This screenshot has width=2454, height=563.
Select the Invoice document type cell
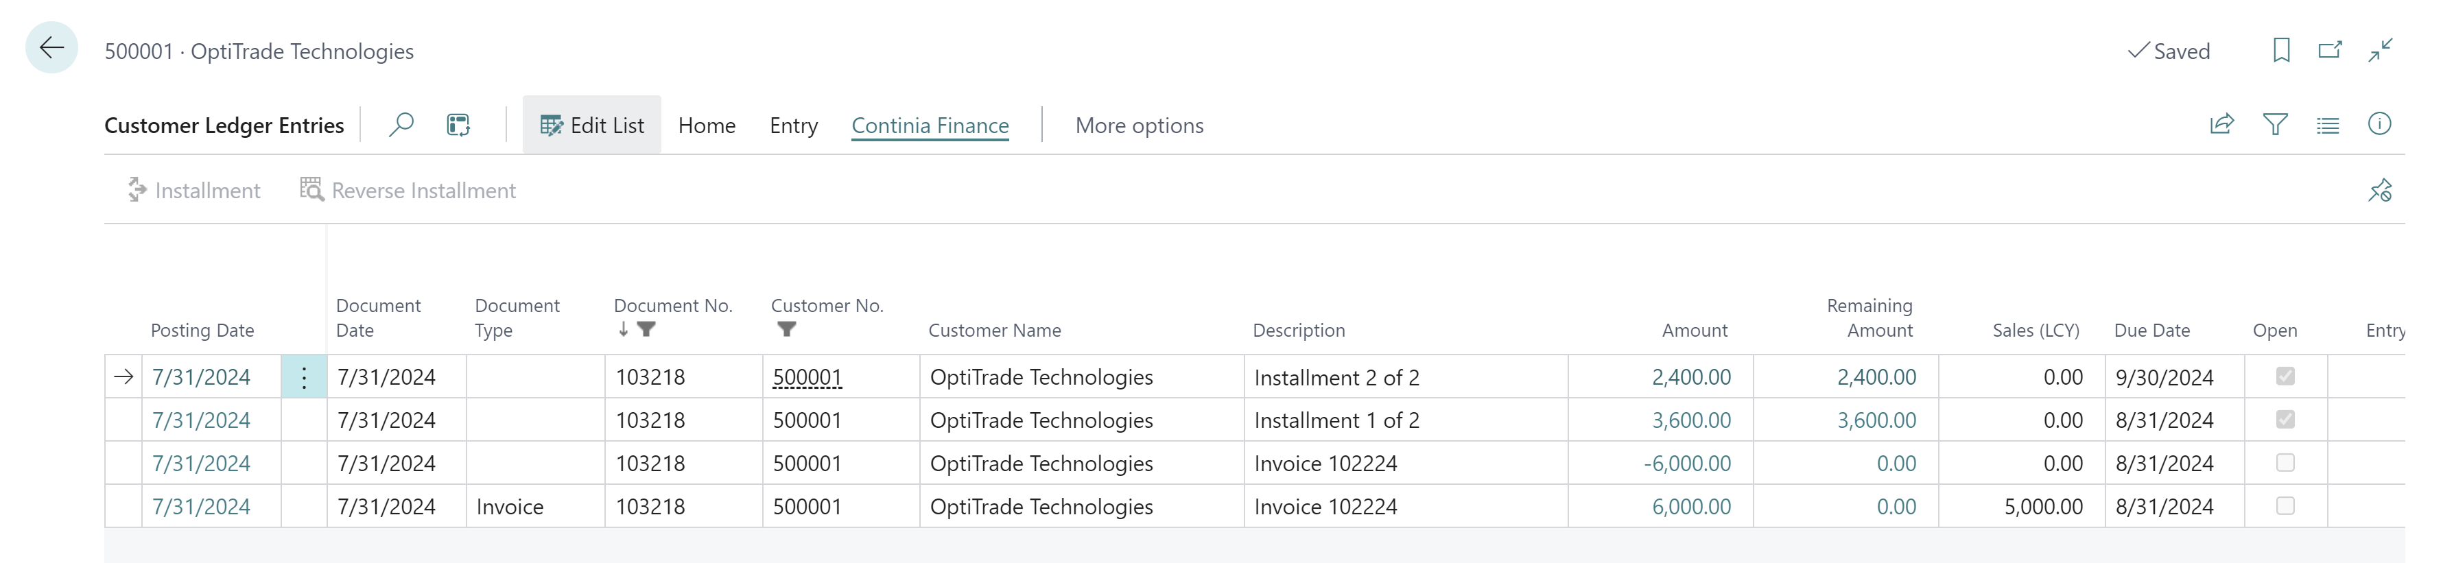535,507
